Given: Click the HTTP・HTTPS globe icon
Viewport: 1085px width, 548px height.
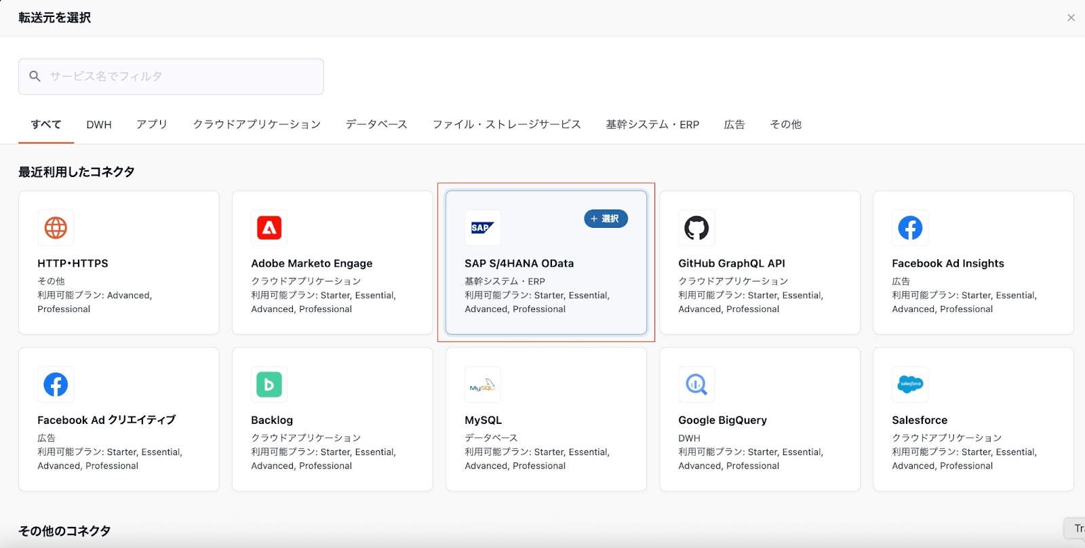Looking at the screenshot, I should (56, 228).
